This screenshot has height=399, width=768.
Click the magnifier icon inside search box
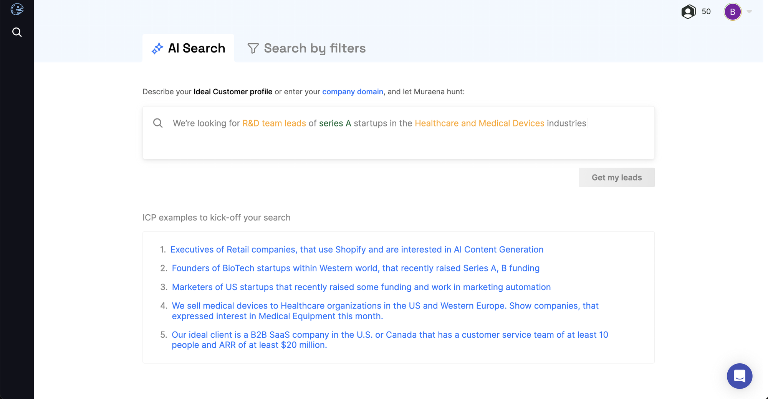(x=158, y=123)
